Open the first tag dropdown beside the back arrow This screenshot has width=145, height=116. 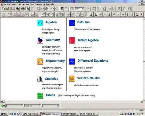(x=22, y=106)
